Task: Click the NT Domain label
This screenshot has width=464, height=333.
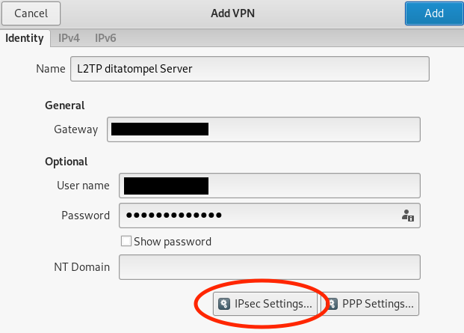Action: (x=82, y=267)
